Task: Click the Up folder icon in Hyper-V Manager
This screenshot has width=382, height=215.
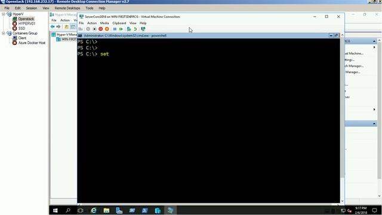Action: pos(66,26)
